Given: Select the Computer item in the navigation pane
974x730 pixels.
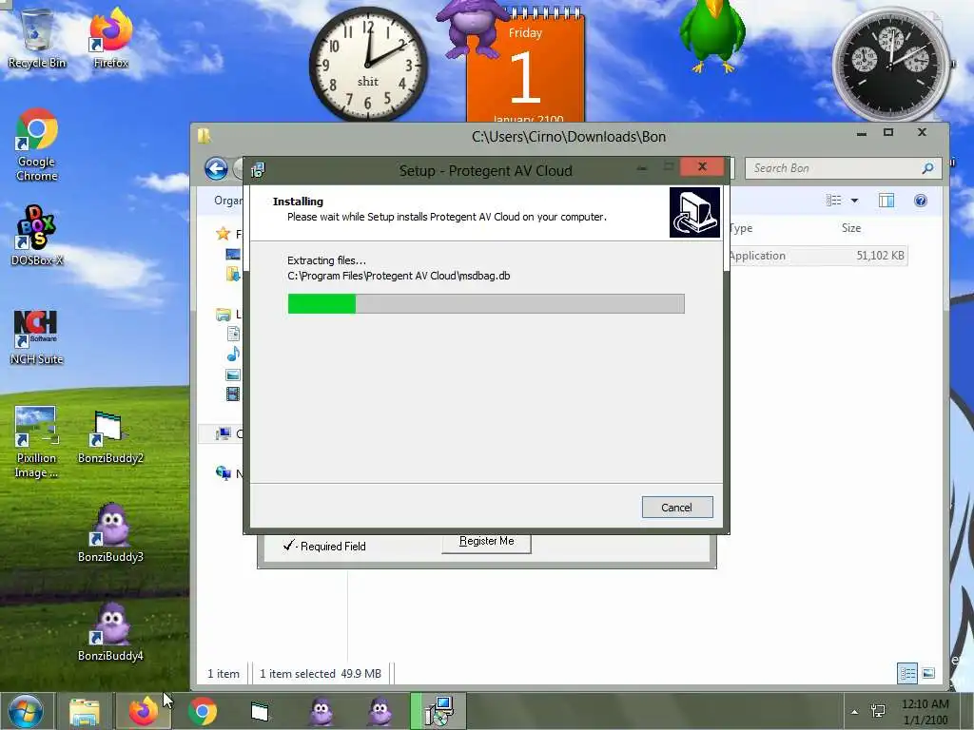Looking at the screenshot, I should pyautogui.click(x=224, y=433).
